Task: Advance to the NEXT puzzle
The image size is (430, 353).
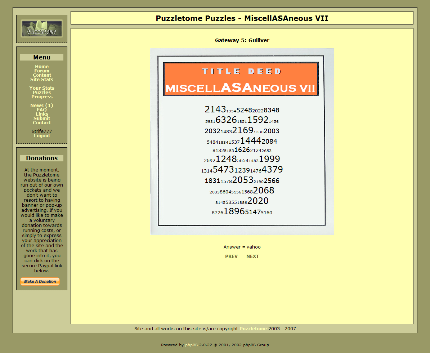Action: pos(252,256)
